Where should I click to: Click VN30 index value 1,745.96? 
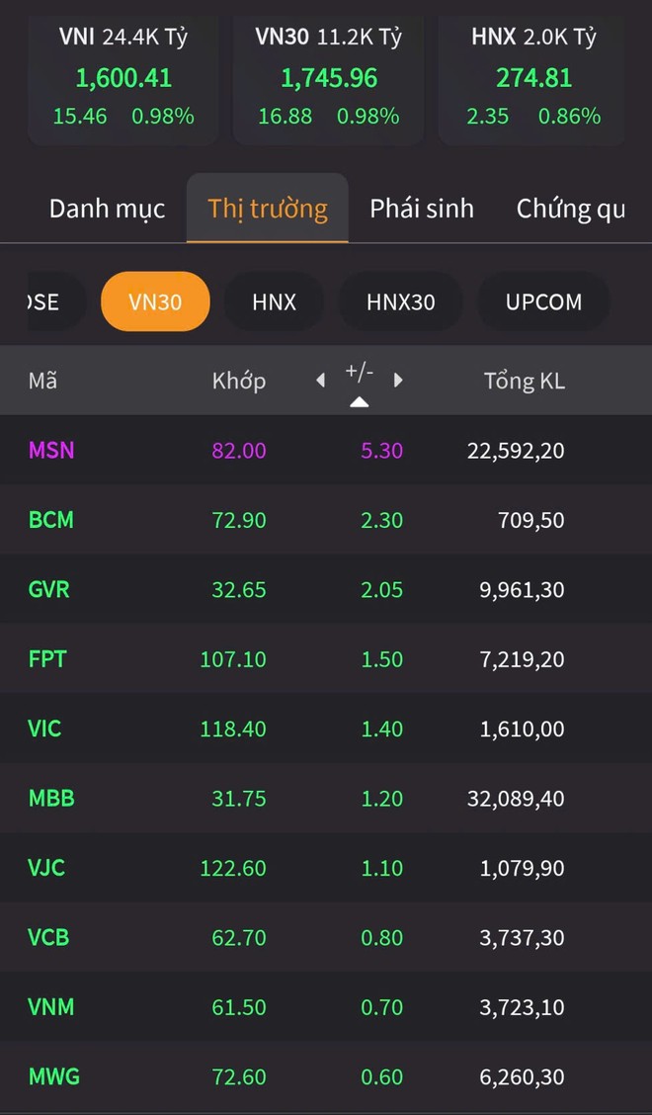point(329,78)
